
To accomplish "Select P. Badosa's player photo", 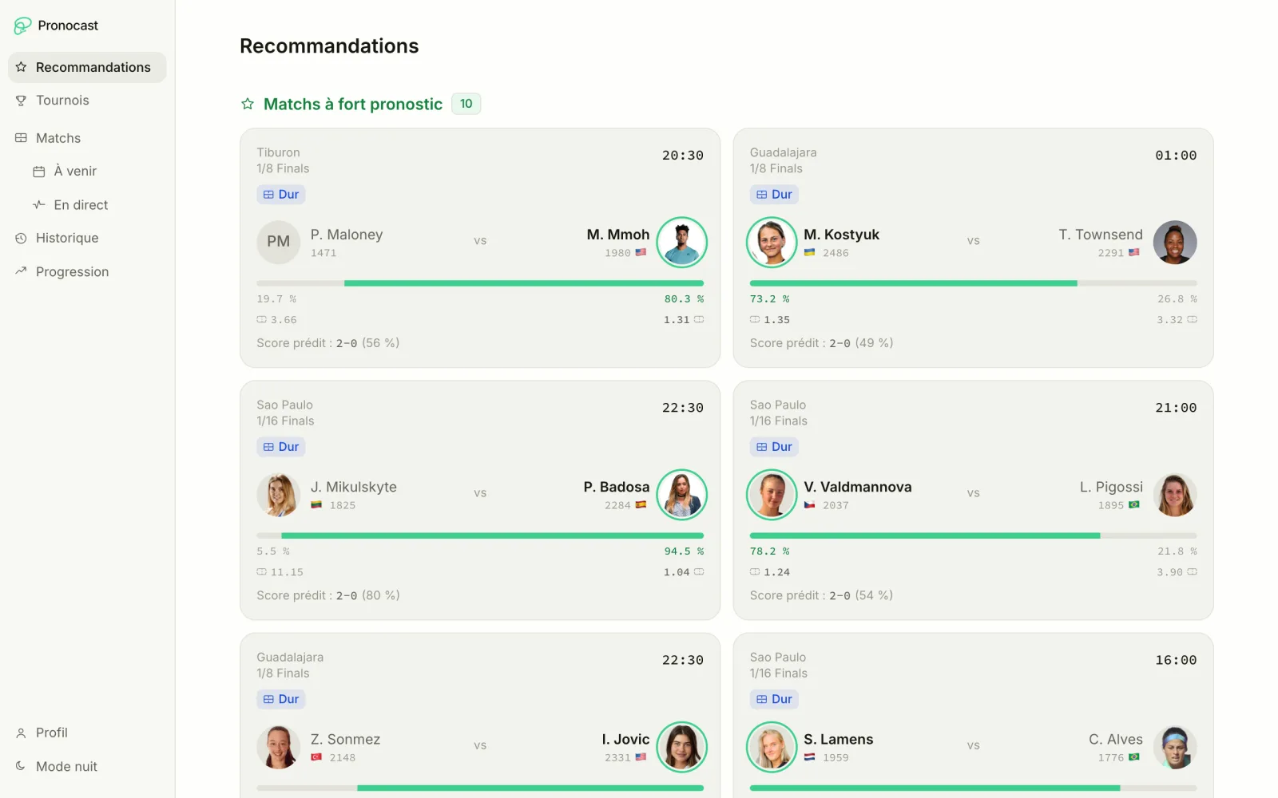I will (681, 495).
